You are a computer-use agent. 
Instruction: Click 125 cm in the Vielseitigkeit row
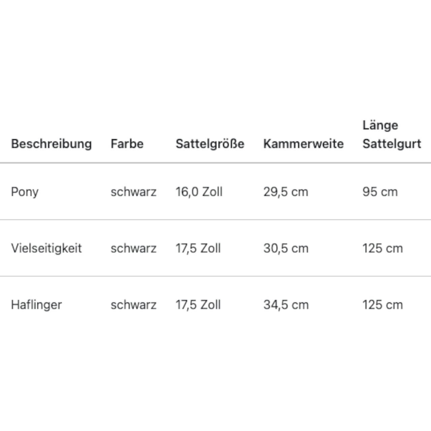click(x=383, y=248)
